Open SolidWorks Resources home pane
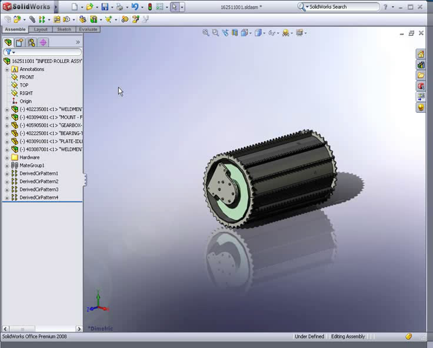The height and width of the screenshot is (348, 433). tap(421, 54)
